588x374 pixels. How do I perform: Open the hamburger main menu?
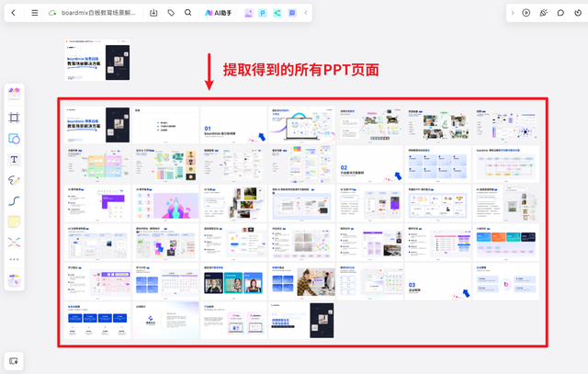(35, 13)
